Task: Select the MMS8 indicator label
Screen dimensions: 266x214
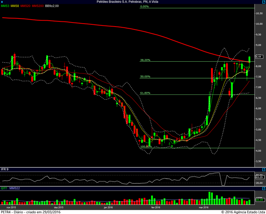Action: click(15, 6)
